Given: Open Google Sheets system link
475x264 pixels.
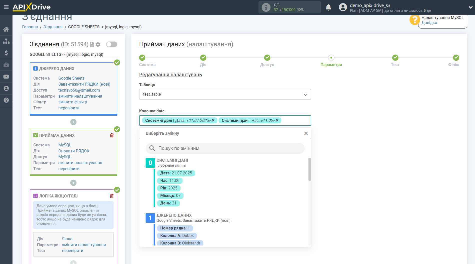Looking at the screenshot, I should pyautogui.click(x=72, y=78).
